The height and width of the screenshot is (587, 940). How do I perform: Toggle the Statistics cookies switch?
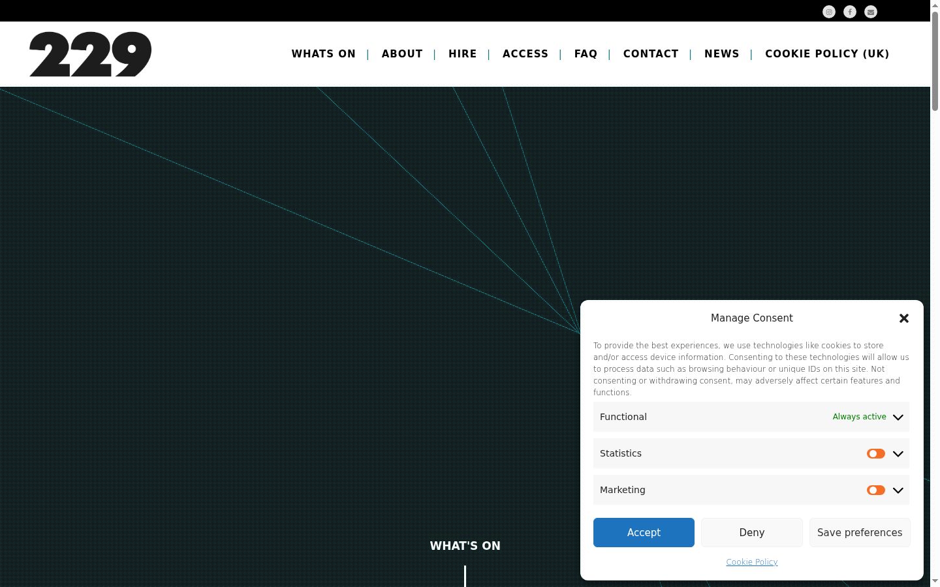pyautogui.click(x=876, y=453)
